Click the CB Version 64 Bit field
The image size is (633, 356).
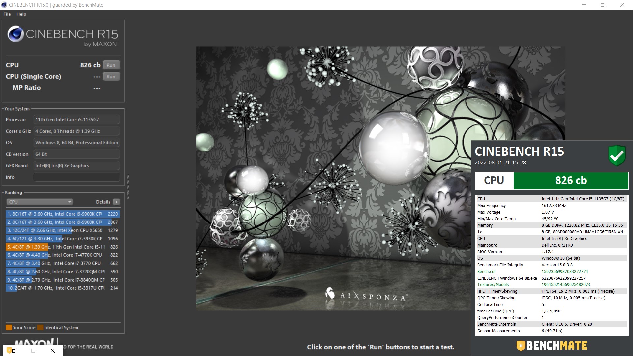click(x=76, y=154)
